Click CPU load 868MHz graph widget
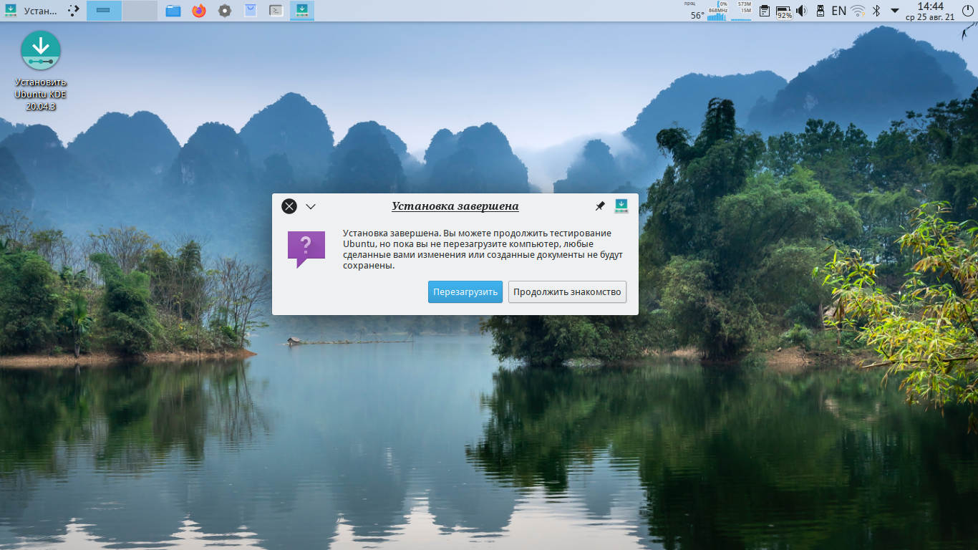The width and height of the screenshot is (978, 550). (x=717, y=11)
